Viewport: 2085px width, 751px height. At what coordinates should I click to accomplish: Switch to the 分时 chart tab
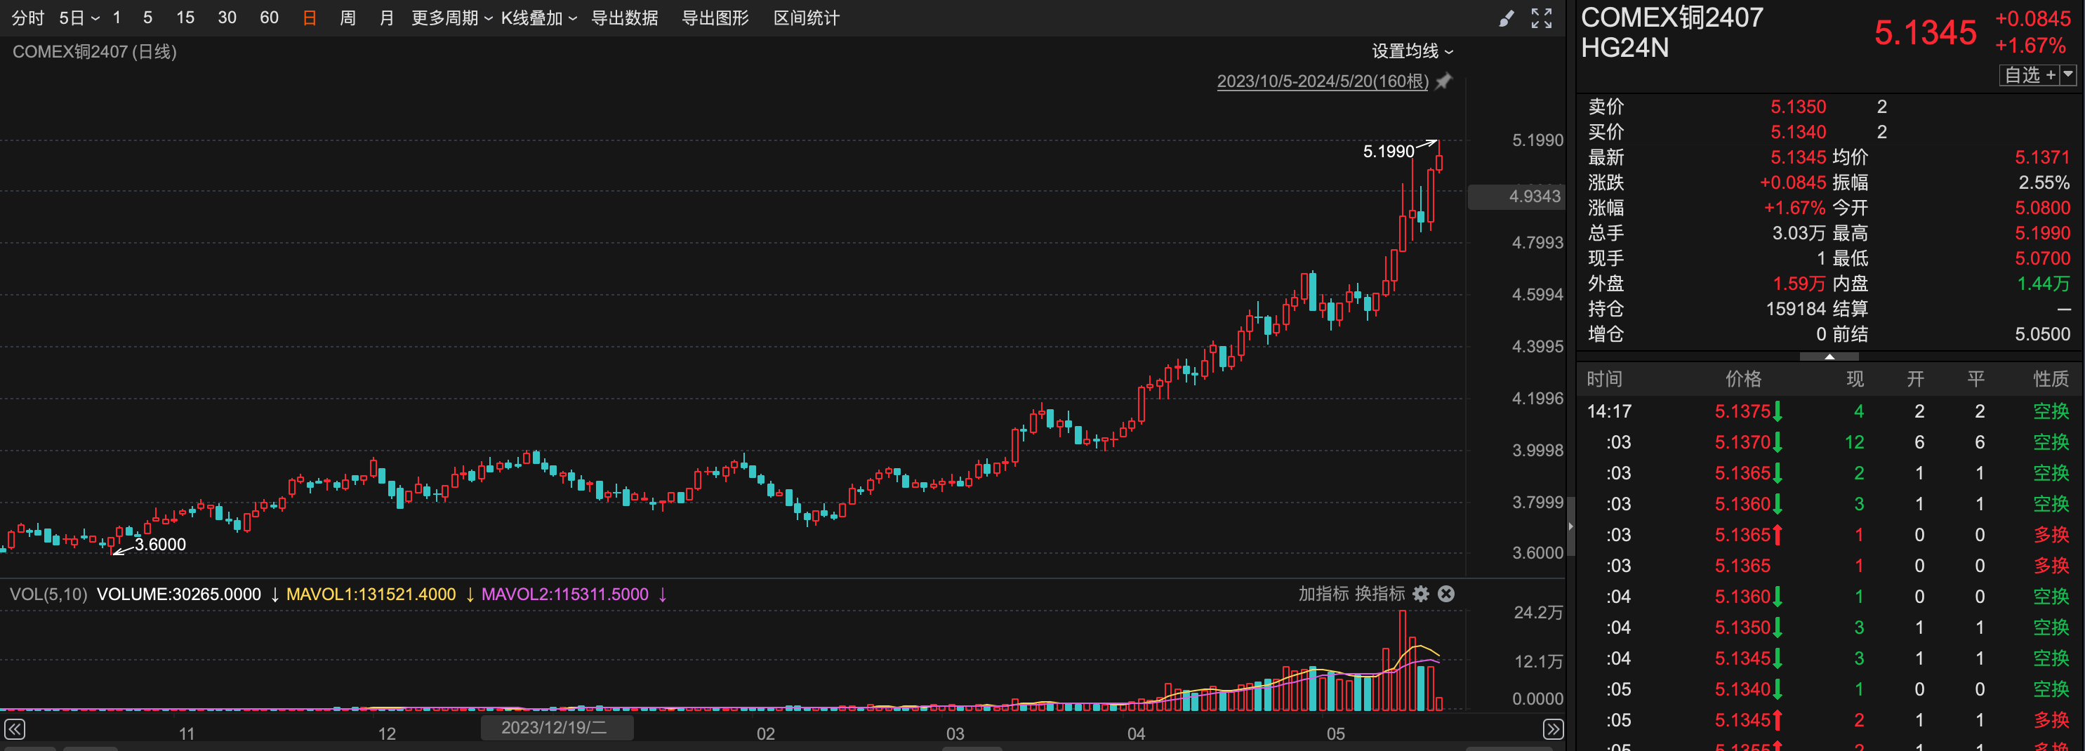pyautogui.click(x=27, y=18)
